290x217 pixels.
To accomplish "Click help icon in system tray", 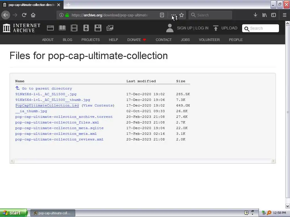I will [246, 213].
